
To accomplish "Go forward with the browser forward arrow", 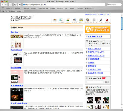I will tap(6, 5).
